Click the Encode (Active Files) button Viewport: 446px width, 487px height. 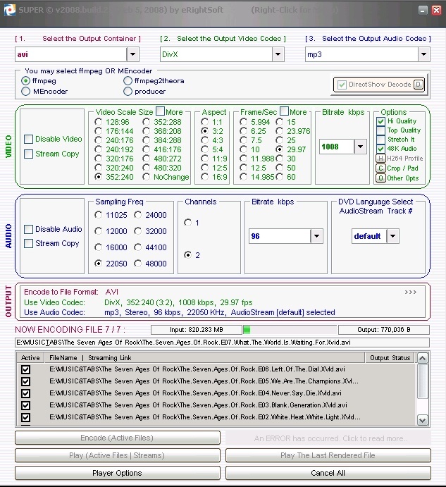[118, 438]
